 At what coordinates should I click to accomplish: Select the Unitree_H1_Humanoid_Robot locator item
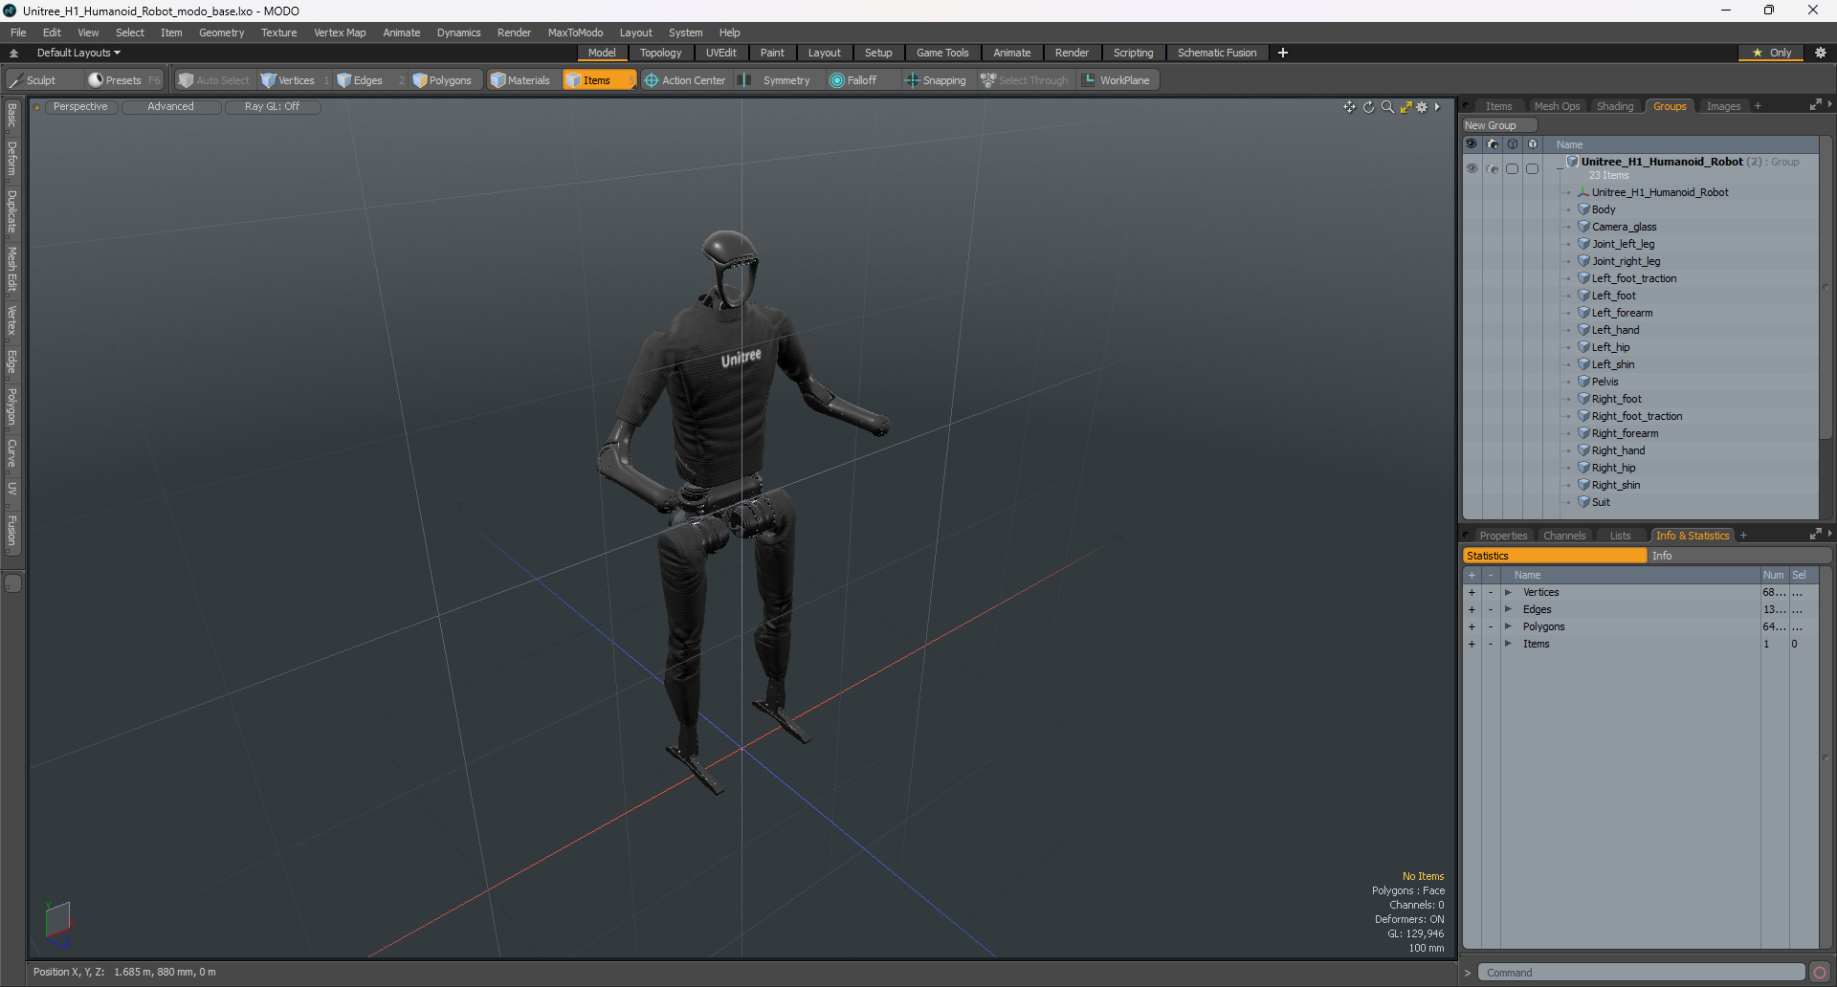pyautogui.click(x=1660, y=192)
